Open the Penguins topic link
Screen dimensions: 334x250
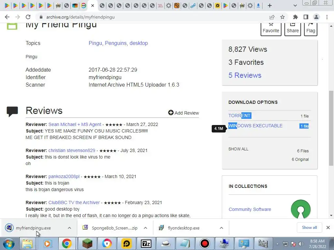116,43
